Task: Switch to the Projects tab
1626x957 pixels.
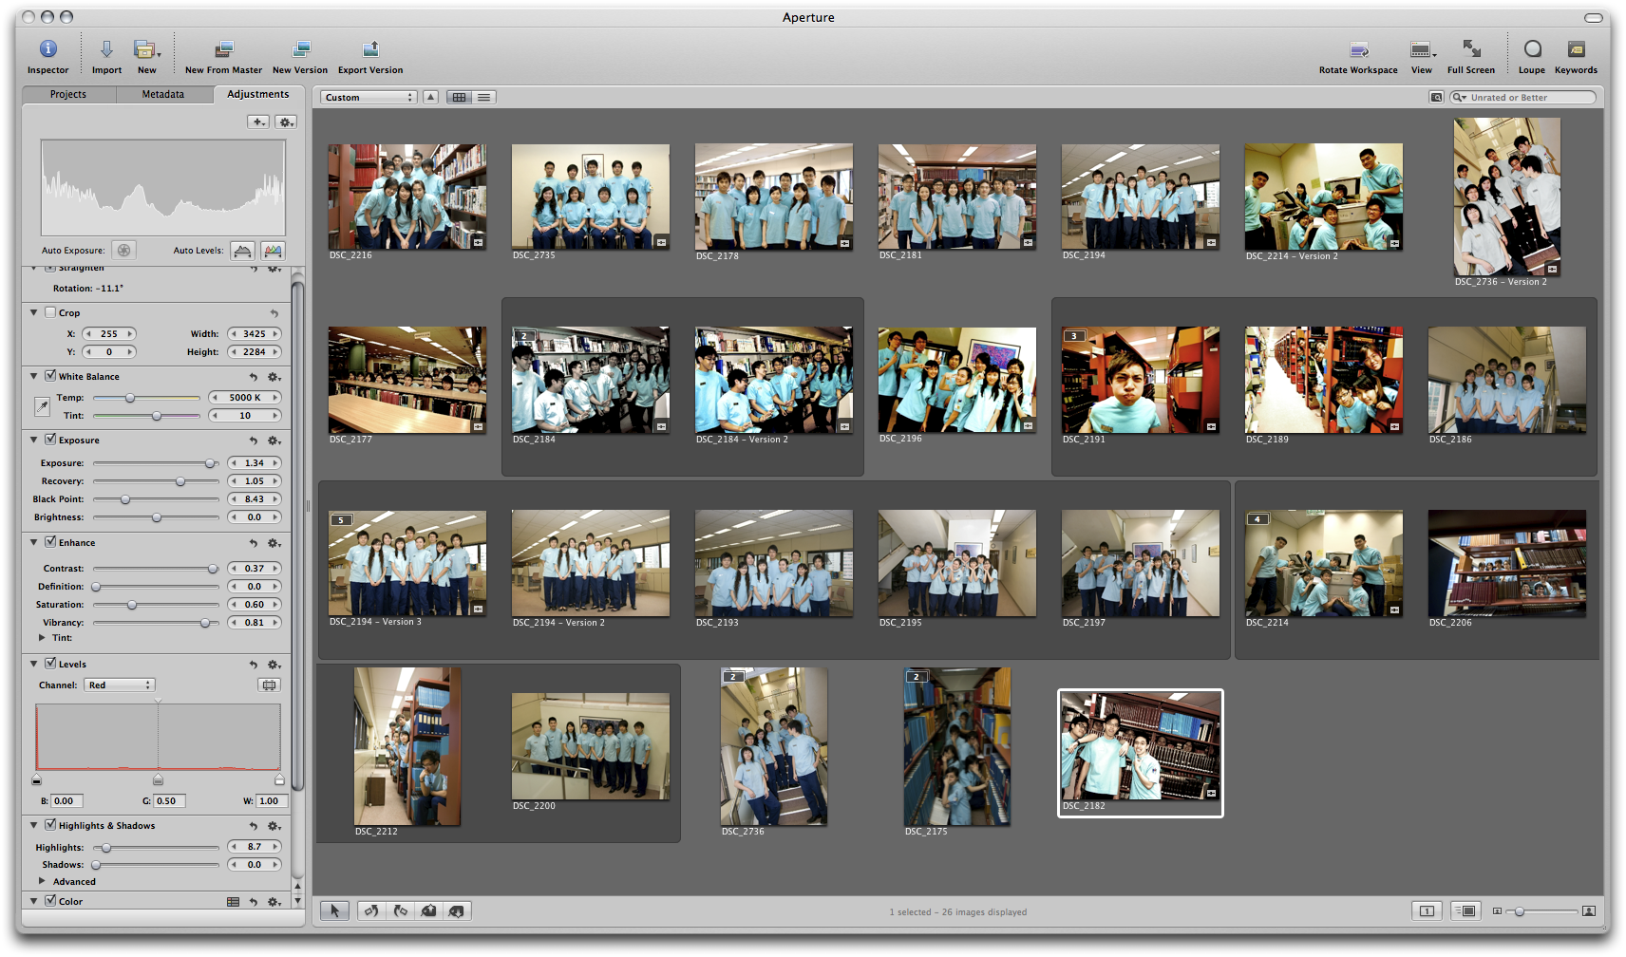Action: click(68, 94)
